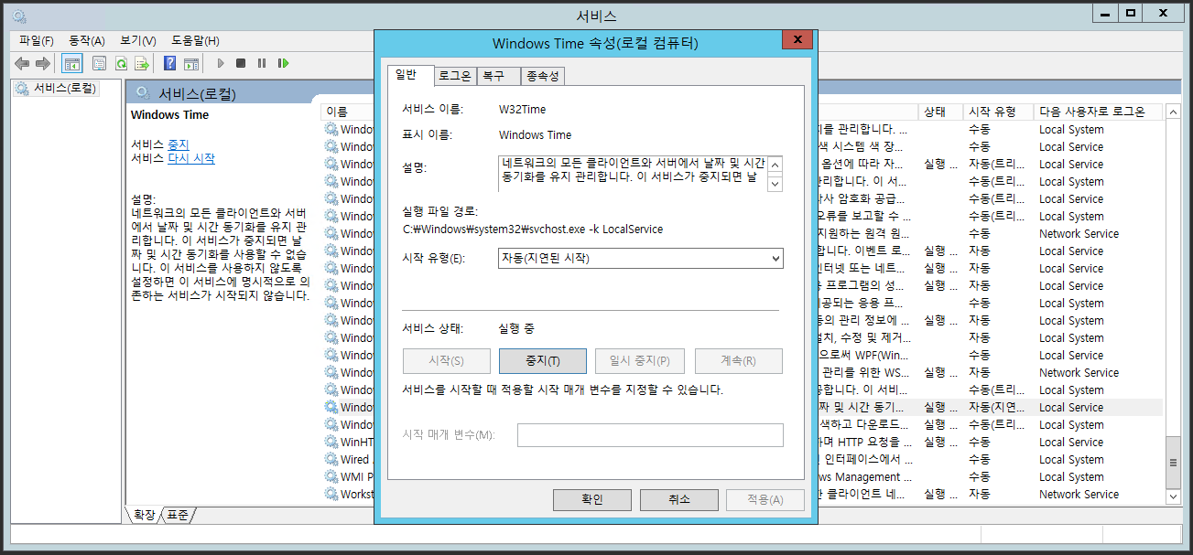1193x555 pixels.
Task: Click the services list scrollbar thumb
Action: (x=1173, y=462)
